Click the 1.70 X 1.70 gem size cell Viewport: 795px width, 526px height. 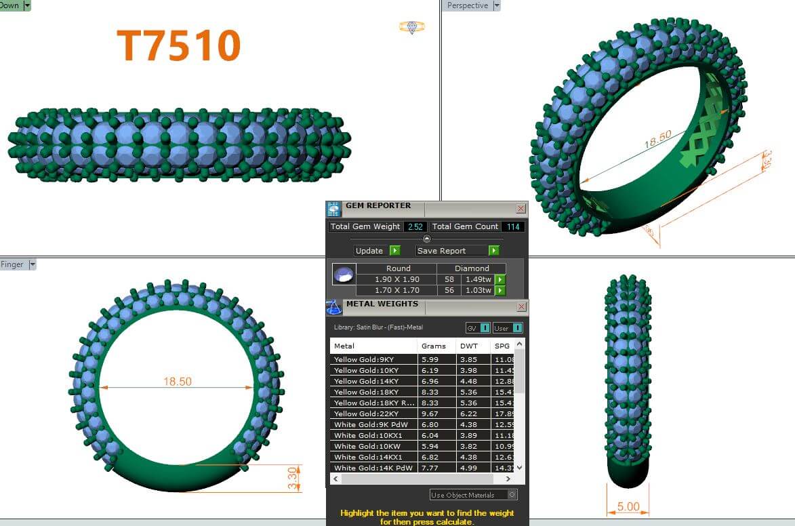pos(397,291)
